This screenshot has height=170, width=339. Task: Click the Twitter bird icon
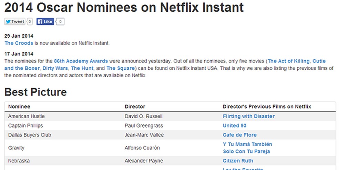coord(8,21)
